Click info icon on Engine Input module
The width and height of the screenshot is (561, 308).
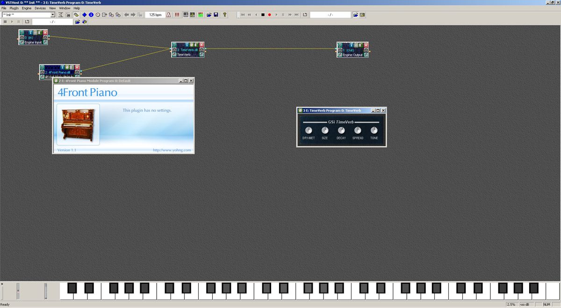30,33
